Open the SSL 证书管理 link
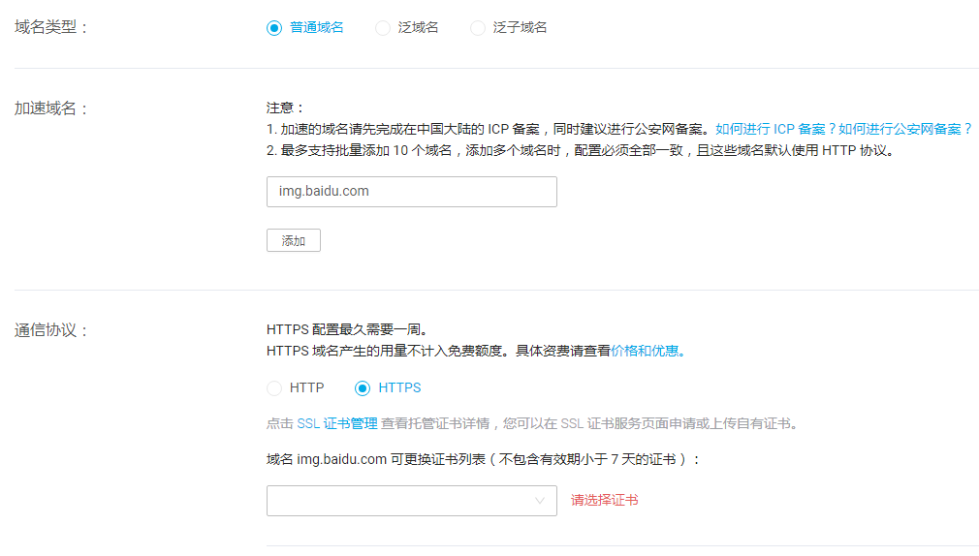This screenshot has height=556, width=979. click(337, 423)
